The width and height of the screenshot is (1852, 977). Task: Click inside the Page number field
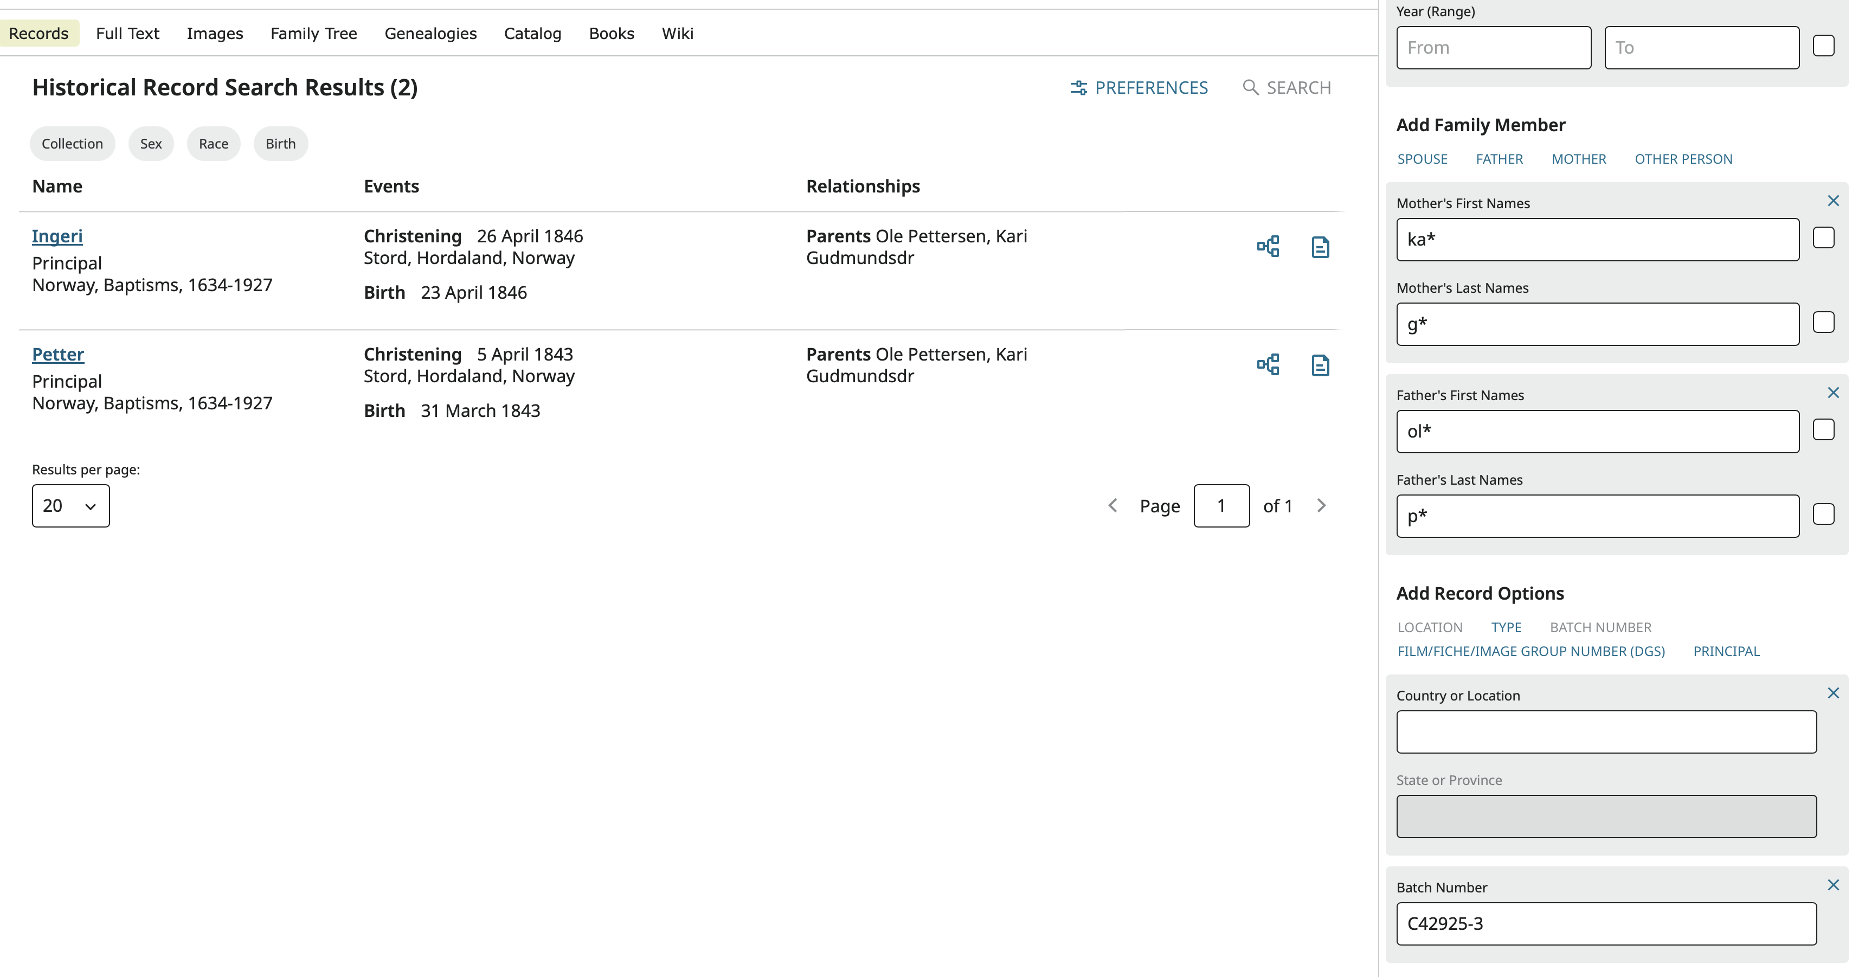point(1221,505)
